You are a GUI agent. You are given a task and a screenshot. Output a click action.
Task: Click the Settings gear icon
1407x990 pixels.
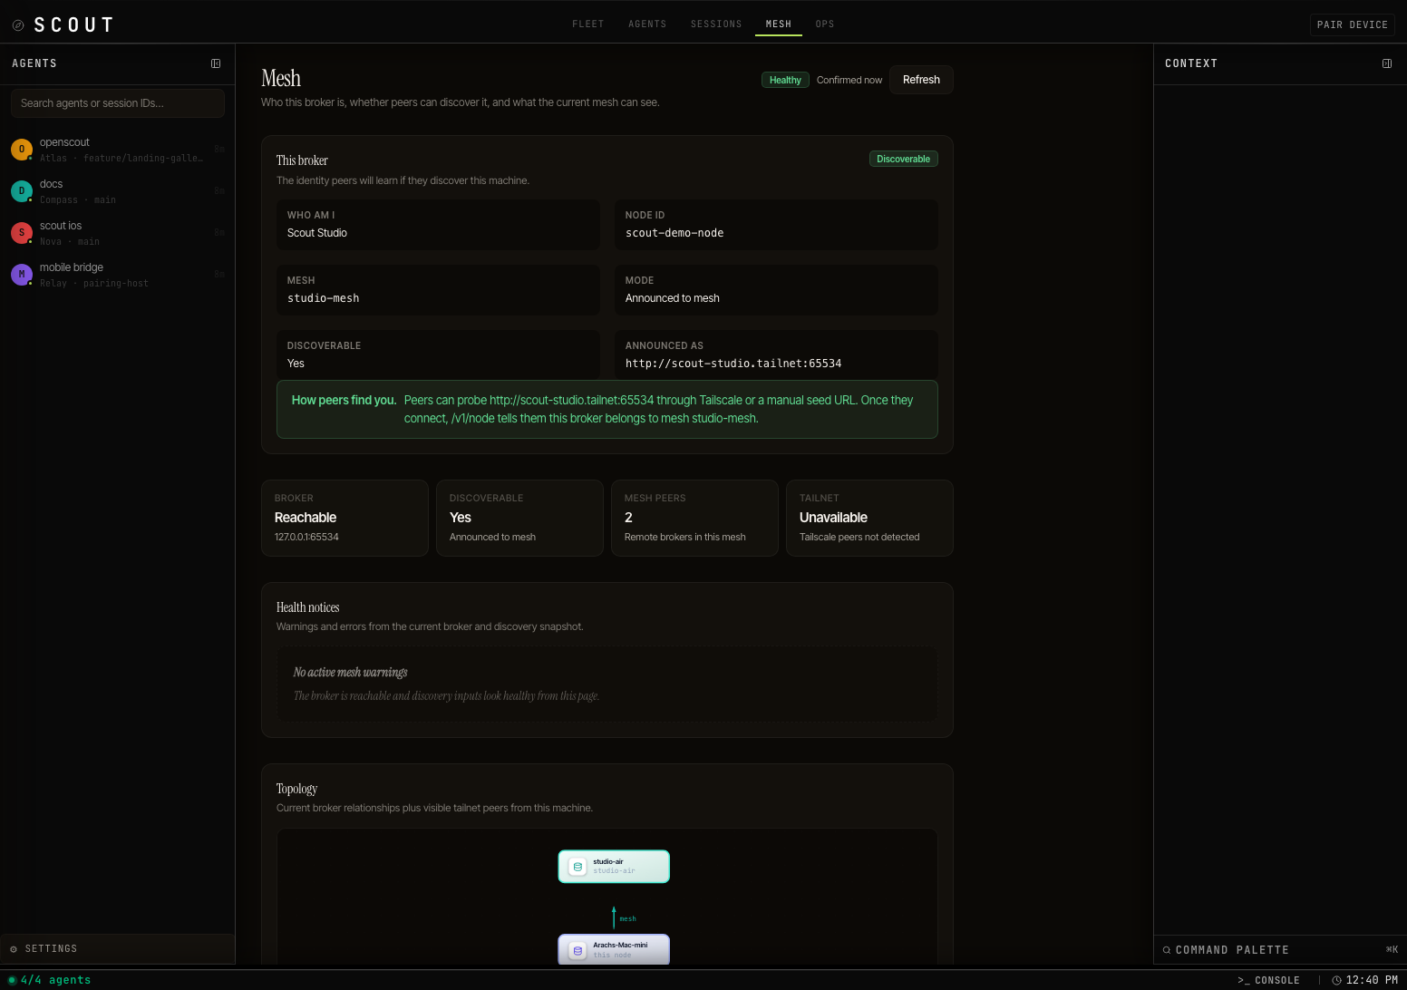tap(14, 949)
